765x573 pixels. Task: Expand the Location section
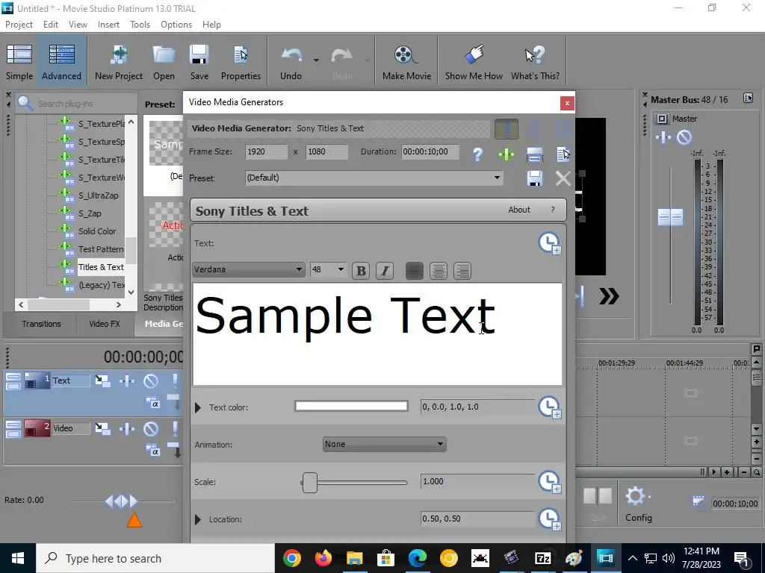197,519
